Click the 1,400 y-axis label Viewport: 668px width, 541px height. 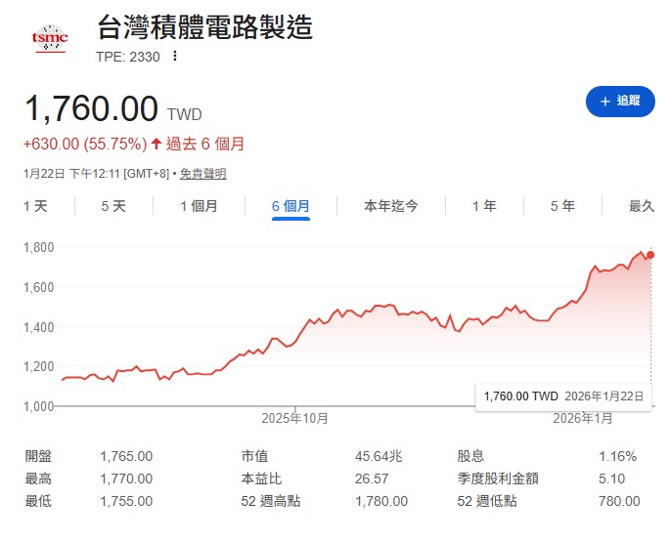(38, 327)
